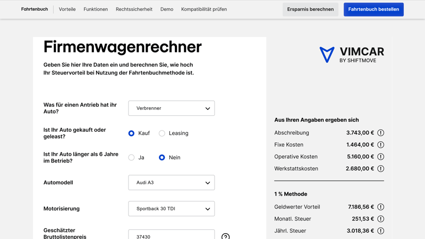Go to Rechtssicherheit in navigation
Viewport: 425px width, 239px height.
coord(134,9)
